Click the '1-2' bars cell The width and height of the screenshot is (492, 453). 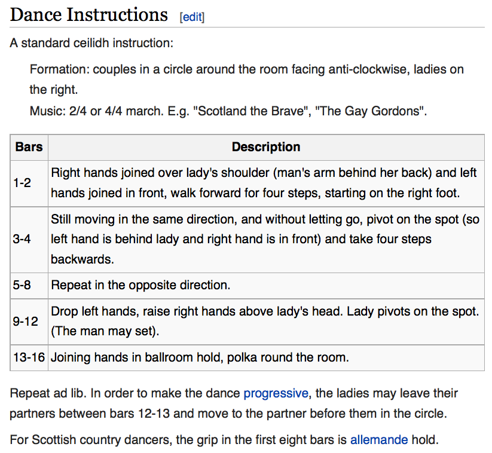(29, 183)
